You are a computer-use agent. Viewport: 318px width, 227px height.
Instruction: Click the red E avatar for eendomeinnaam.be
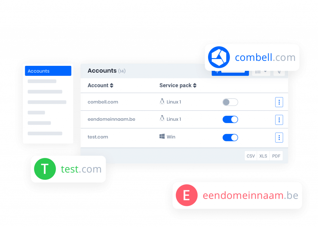click(x=187, y=195)
